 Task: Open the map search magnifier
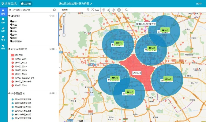pos(126,10)
